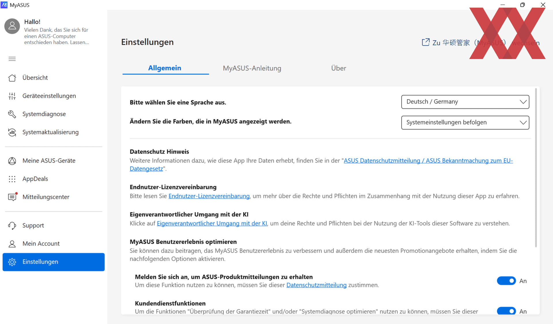Turn off Kundendienstfunktionen toggle

click(x=506, y=311)
